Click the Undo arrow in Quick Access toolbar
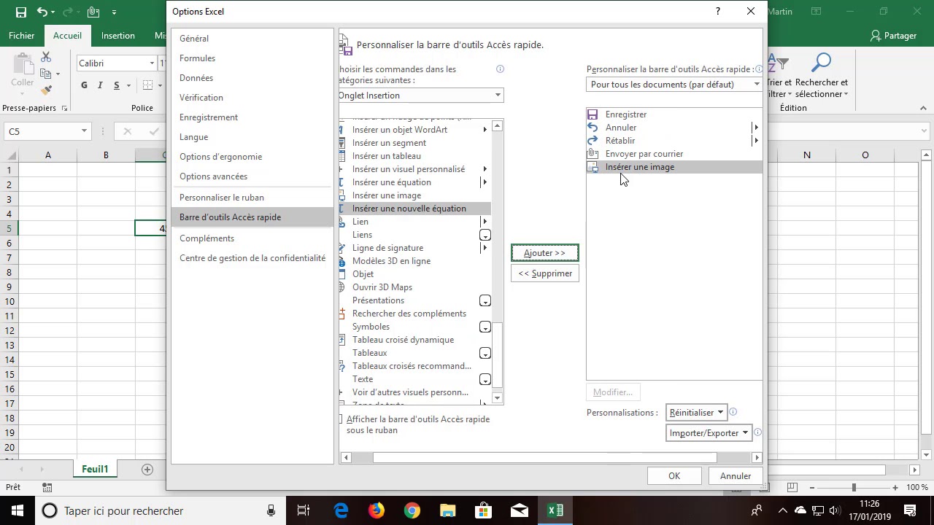 (x=42, y=12)
